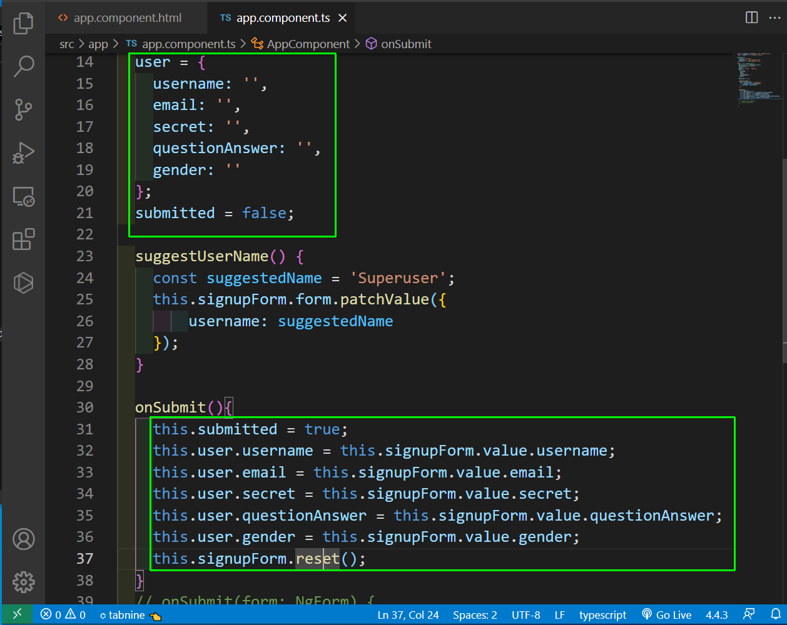Click line number 23 in gutter
The image size is (787, 625).
click(x=84, y=256)
